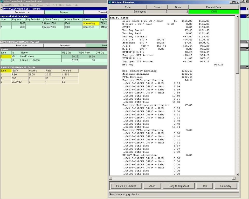Click the demobooks app icon in main title bar
Image resolution: width=249 pixels, height=199 pixels.
coord(2,2)
